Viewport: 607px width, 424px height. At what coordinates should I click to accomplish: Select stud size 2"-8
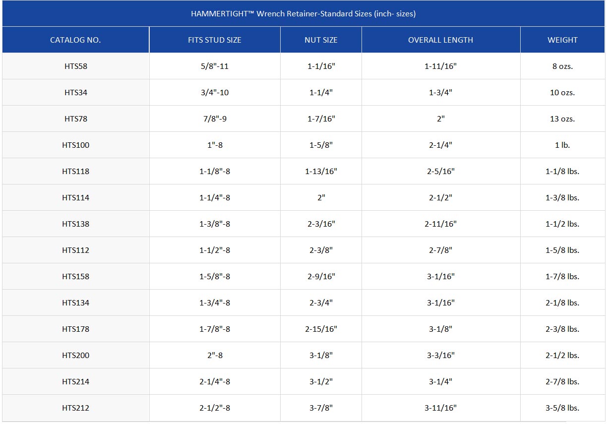[x=215, y=356]
